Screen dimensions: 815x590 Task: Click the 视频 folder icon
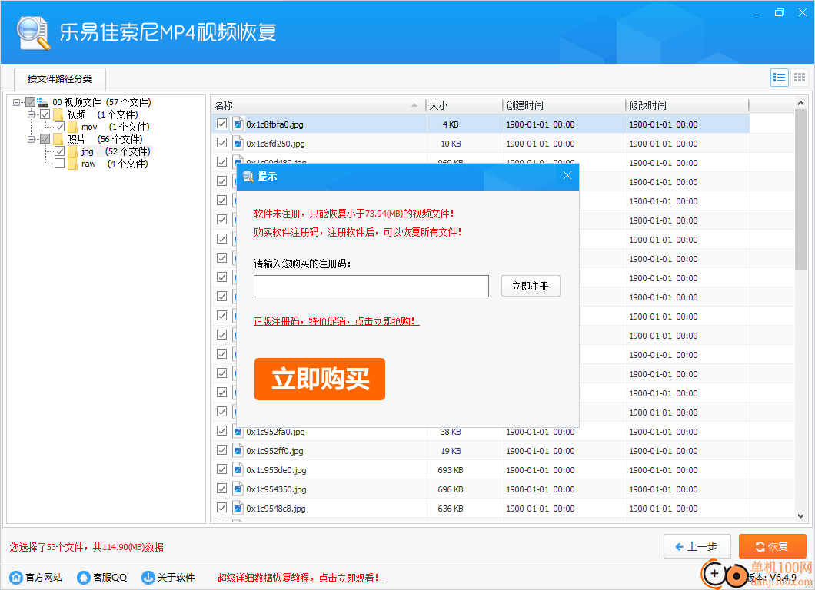click(x=58, y=114)
